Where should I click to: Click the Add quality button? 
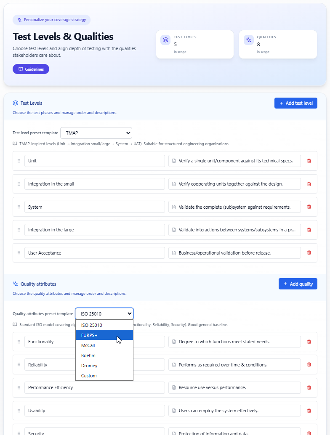tap(298, 284)
